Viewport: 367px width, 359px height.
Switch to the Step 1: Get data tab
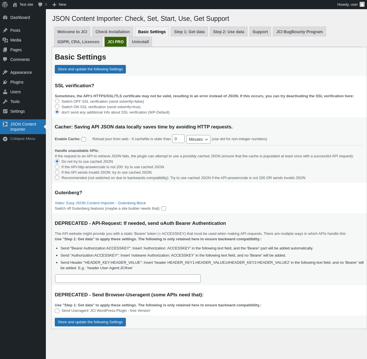[189, 32]
